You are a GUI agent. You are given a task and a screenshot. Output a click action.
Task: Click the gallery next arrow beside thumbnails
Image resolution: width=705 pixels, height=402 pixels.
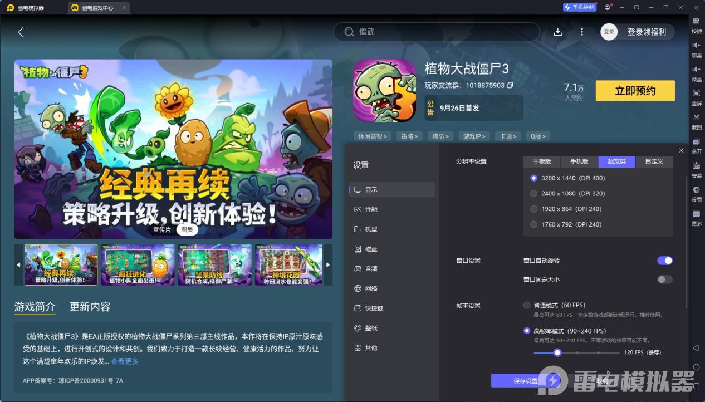(x=328, y=265)
